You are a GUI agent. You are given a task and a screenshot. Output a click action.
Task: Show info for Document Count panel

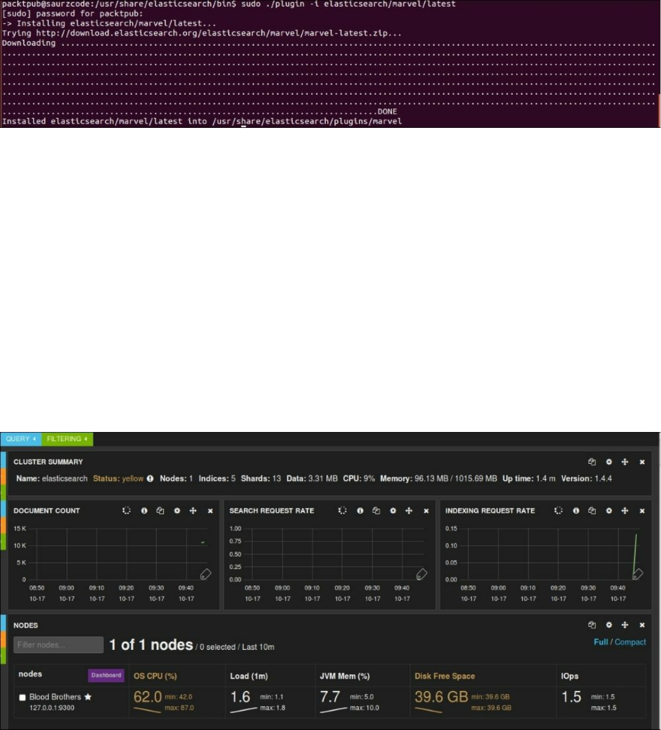pos(144,511)
